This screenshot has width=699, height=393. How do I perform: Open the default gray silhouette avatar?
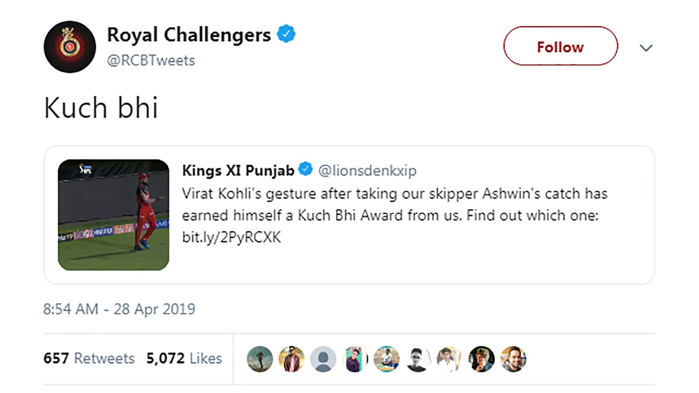pos(323,359)
